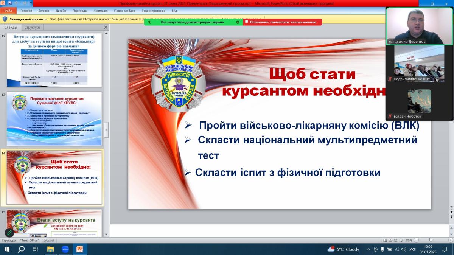The image size is (454, 255).
Task: Go to the Анимация ribbon tab
Action: point(100,11)
